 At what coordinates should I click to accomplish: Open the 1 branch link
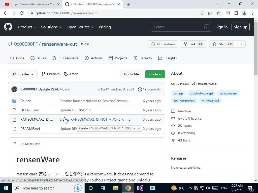click(x=51, y=74)
